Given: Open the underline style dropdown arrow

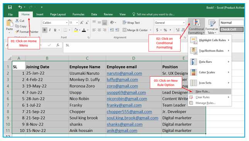Looking at the screenshot, I should click(x=59, y=30).
